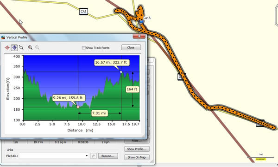Screen dimensions: 278x167
Task: Click the 164 ft elevation difference label
Action: [x=132, y=89]
